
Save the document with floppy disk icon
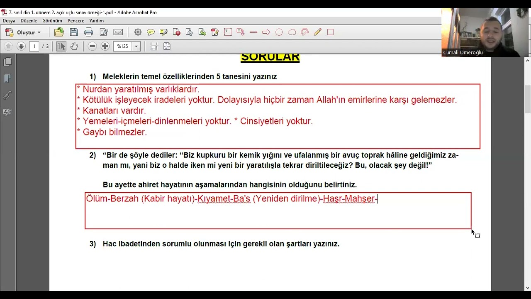74,32
